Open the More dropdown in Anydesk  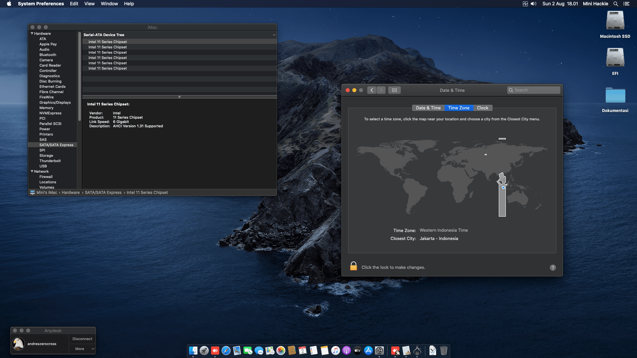click(x=82, y=349)
